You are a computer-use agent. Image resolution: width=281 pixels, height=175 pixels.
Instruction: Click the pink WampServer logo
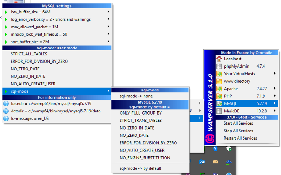(x=210, y=138)
